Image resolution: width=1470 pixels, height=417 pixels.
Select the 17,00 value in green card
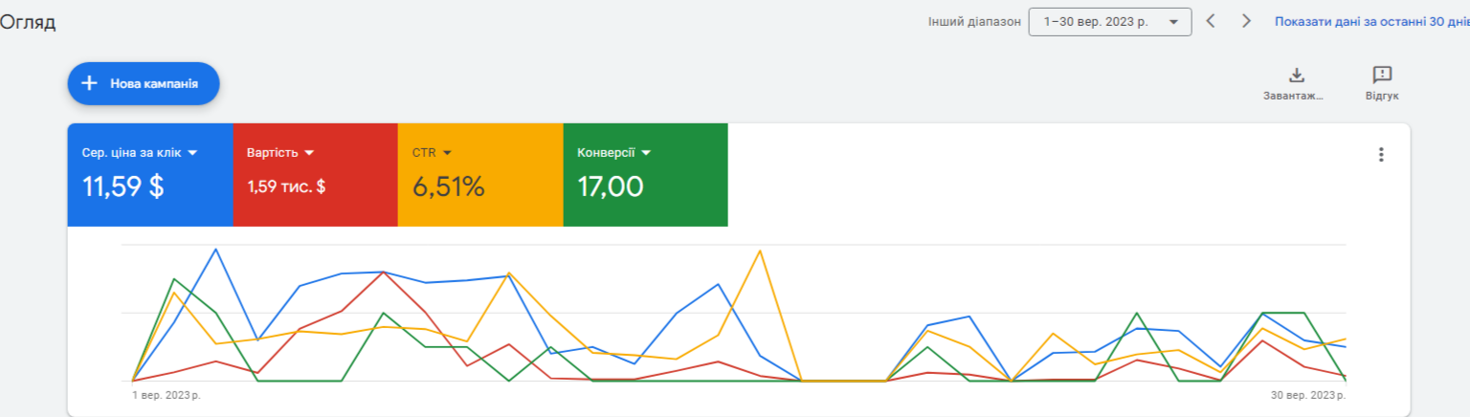(x=611, y=187)
